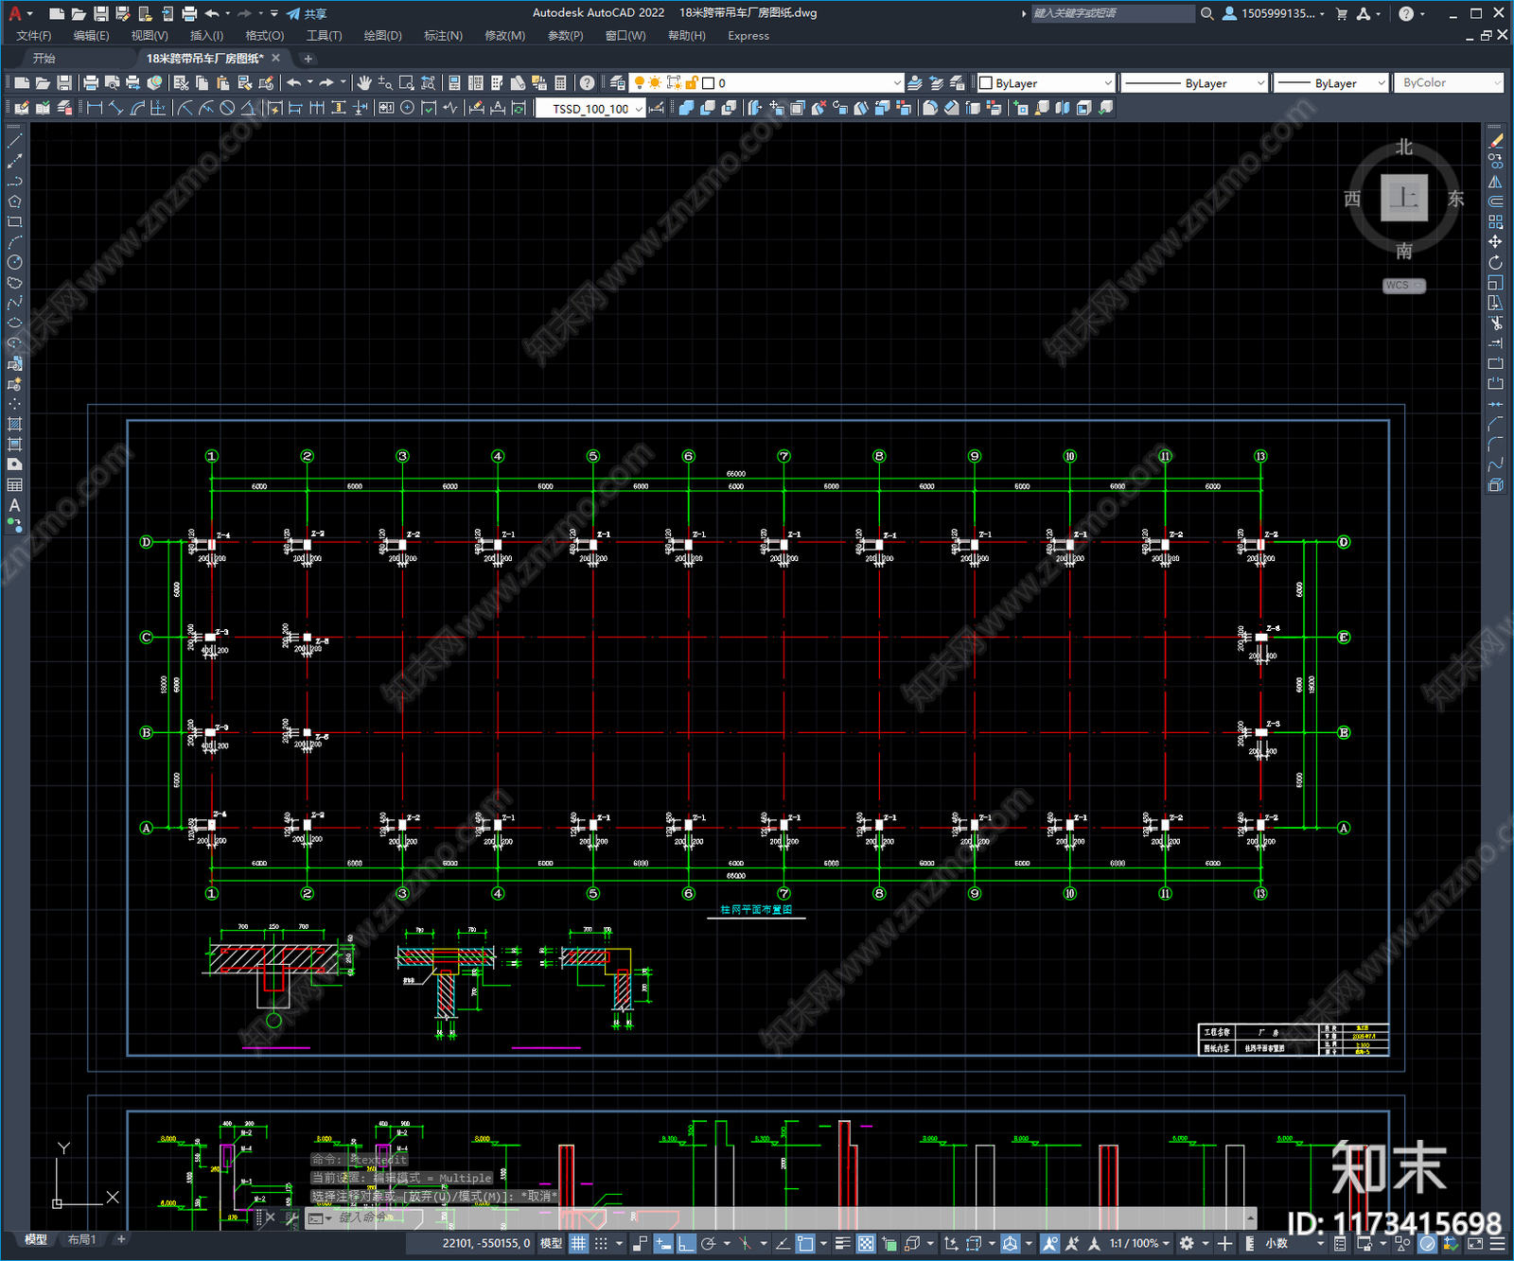This screenshot has height=1261, width=1514.
Task: Click the Autodesk App Store cart icon
Action: click(x=1342, y=13)
